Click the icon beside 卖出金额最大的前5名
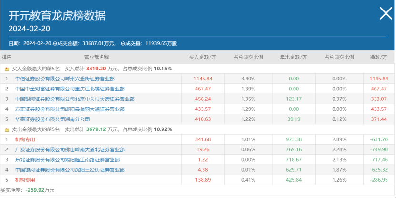Viewport: 396px width, 198px height. click(7, 129)
